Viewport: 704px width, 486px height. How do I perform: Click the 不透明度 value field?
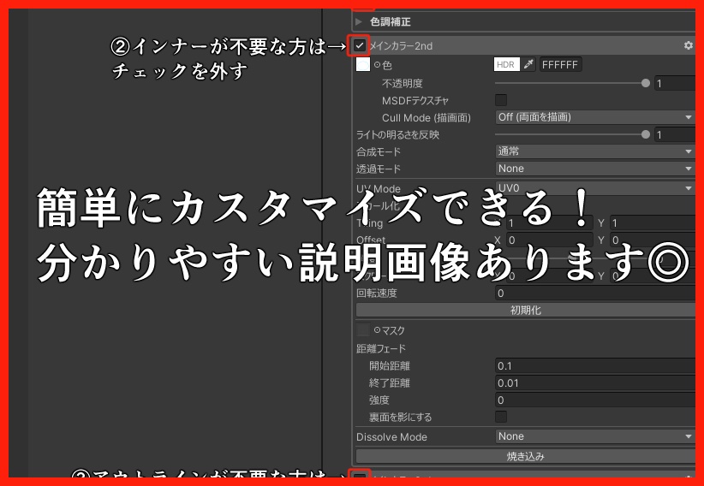coord(675,84)
